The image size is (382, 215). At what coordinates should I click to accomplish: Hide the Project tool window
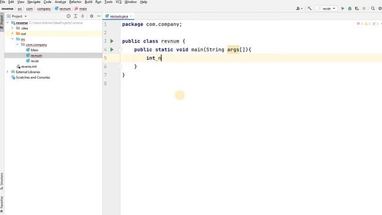[x=98, y=16]
